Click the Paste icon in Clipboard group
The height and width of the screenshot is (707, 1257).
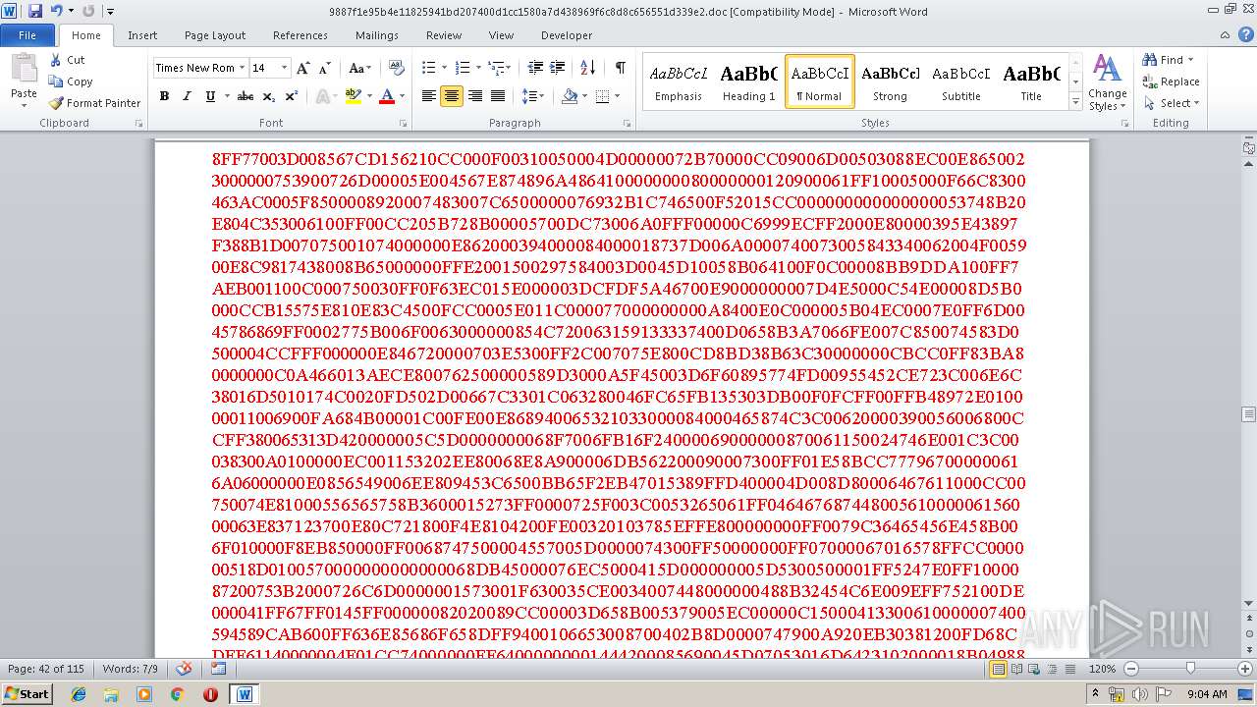point(24,69)
